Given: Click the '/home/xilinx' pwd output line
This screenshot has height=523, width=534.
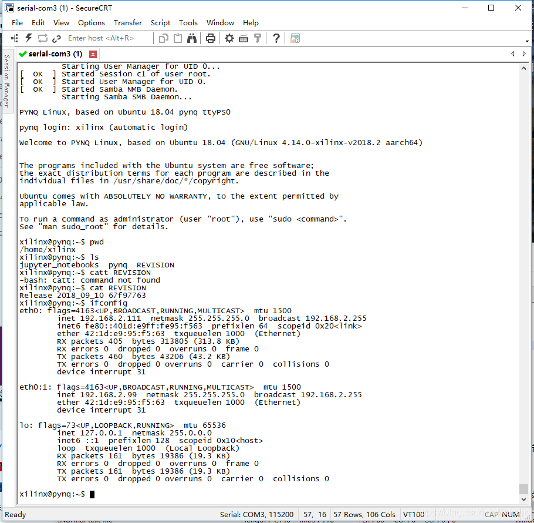Looking at the screenshot, I should (x=48, y=249).
